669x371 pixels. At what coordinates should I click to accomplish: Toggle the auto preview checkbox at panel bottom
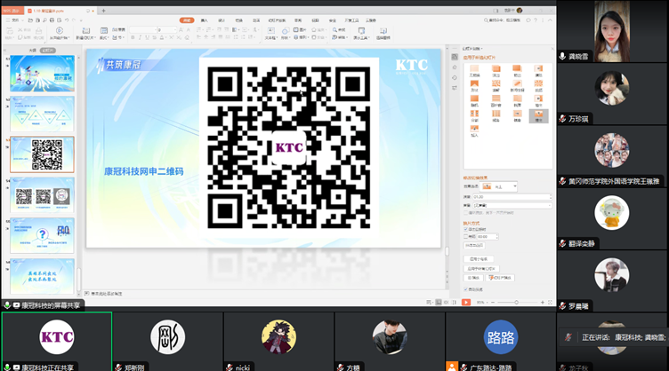pos(464,288)
